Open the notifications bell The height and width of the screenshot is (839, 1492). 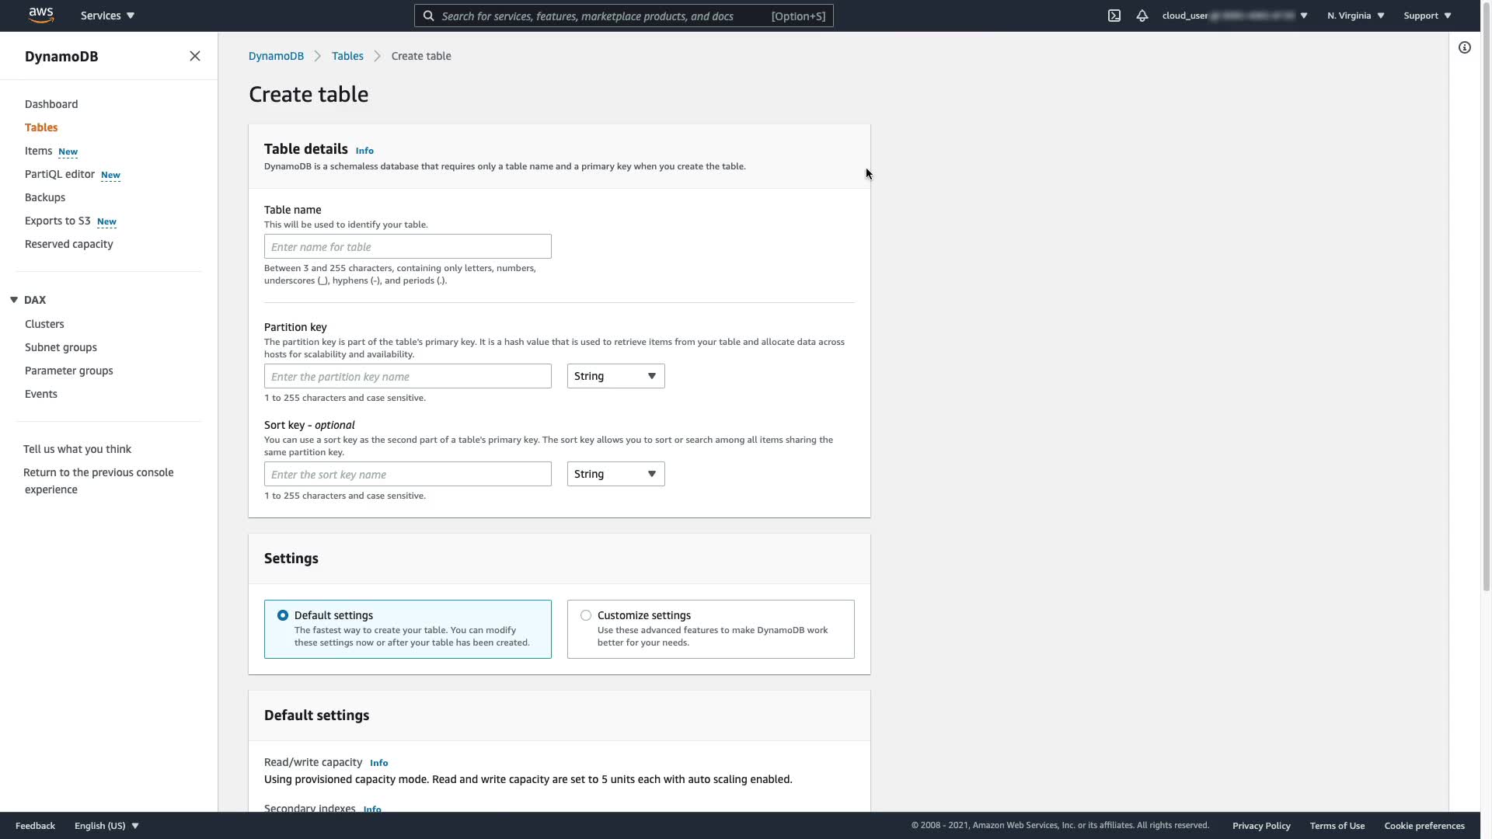[x=1142, y=16]
